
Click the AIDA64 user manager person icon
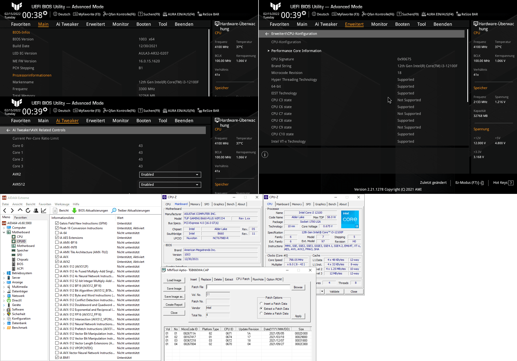pos(36,210)
